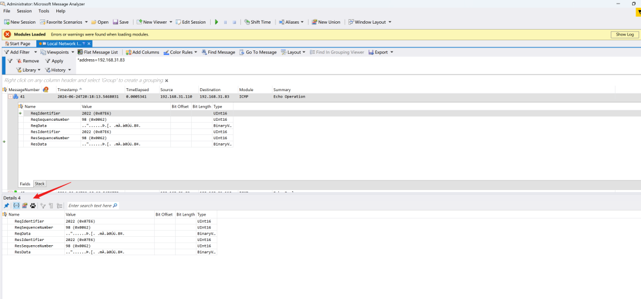Expand the Add Filter dropdown arrow
This screenshot has width=641, height=299.
[x=36, y=52]
